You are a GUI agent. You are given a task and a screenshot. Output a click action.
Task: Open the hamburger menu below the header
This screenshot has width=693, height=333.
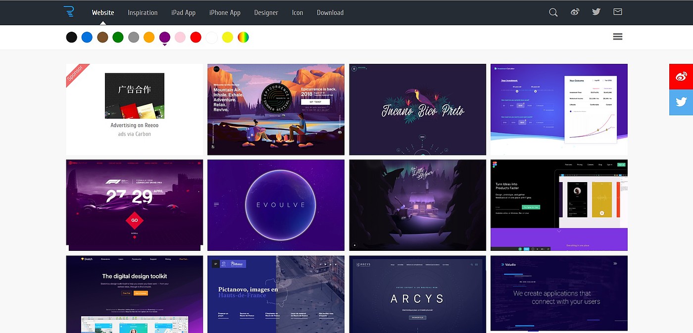point(617,37)
